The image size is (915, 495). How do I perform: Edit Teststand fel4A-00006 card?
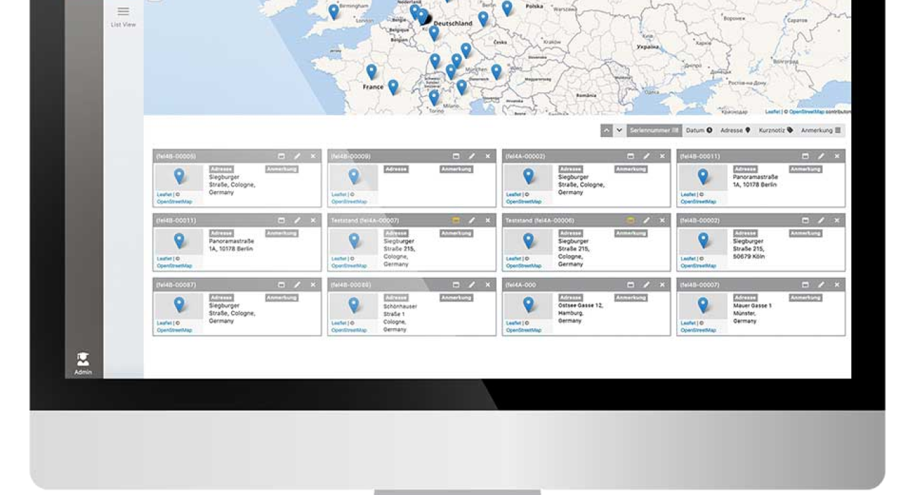[x=647, y=220]
